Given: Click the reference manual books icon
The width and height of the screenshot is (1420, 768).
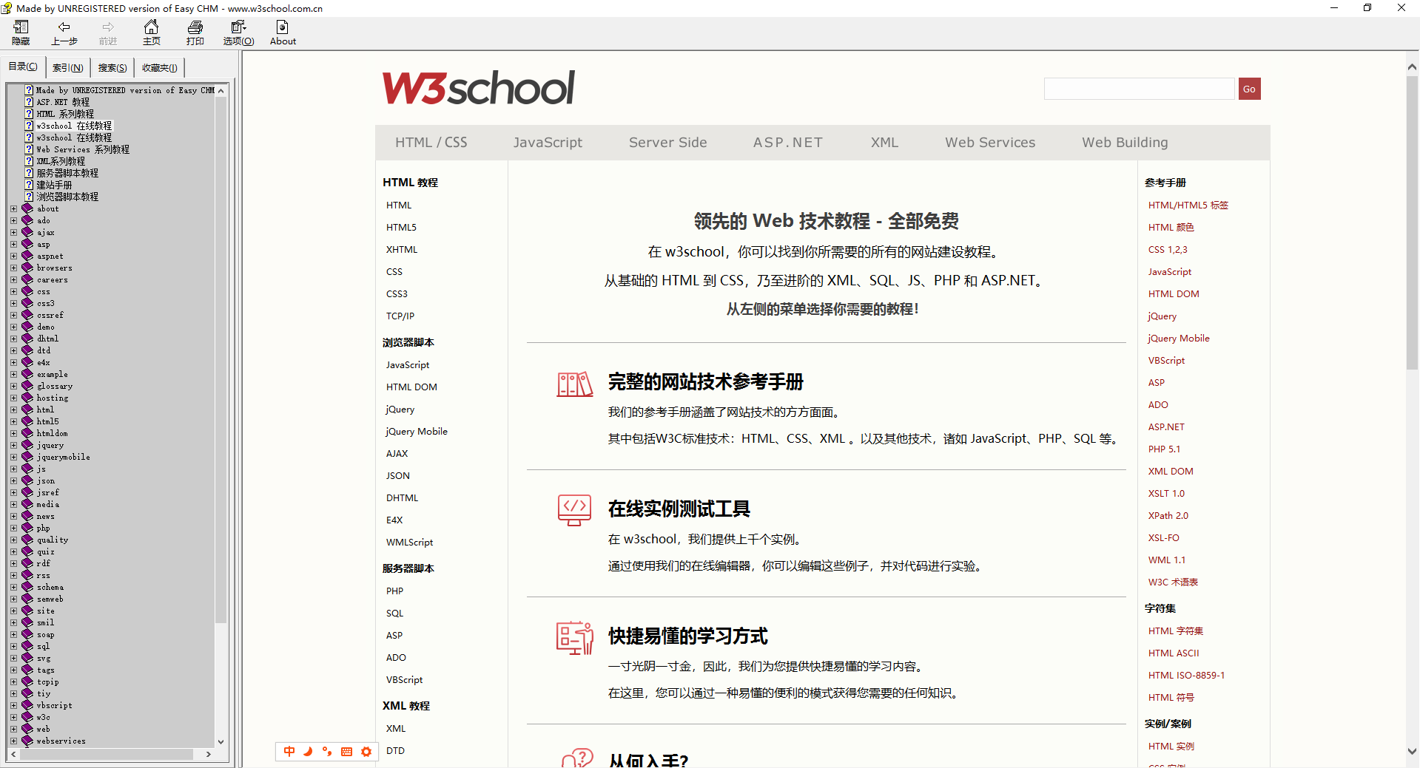Looking at the screenshot, I should click(575, 384).
